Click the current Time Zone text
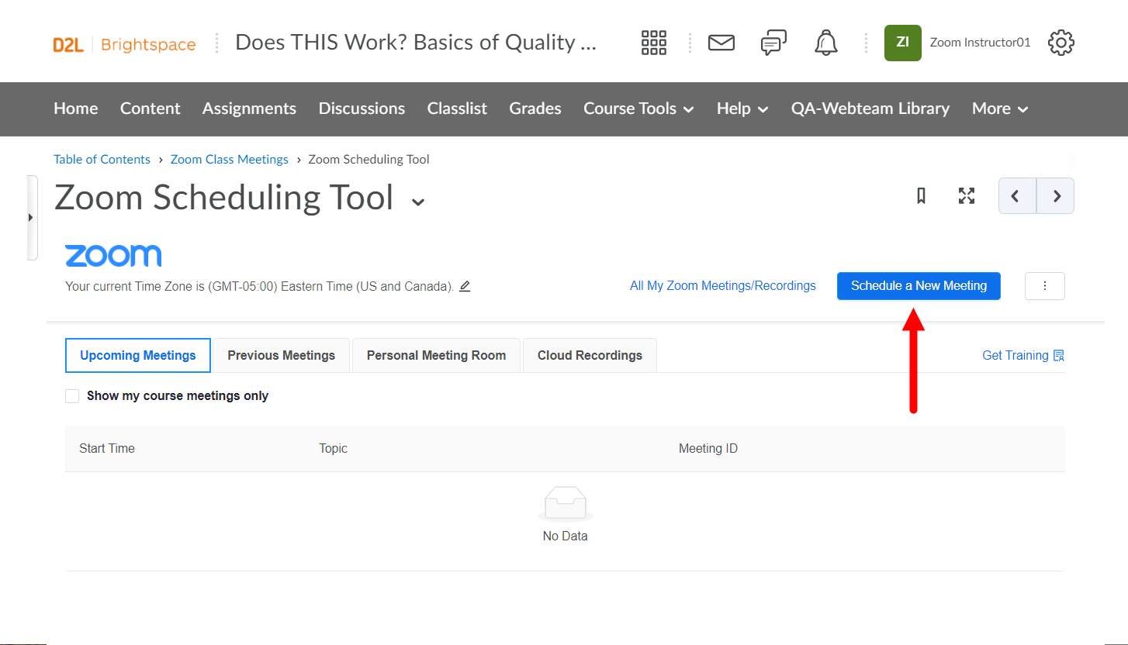Screen dimensions: 1128x645 click(x=260, y=286)
